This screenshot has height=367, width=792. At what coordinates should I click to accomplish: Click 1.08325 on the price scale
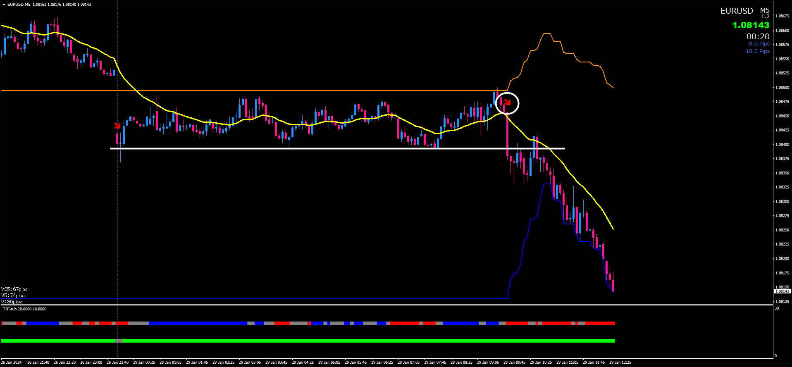[782, 187]
